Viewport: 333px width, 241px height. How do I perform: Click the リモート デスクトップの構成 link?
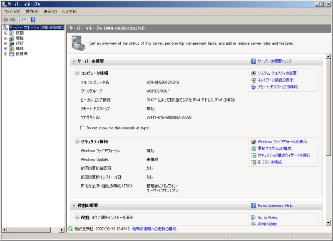(277, 87)
